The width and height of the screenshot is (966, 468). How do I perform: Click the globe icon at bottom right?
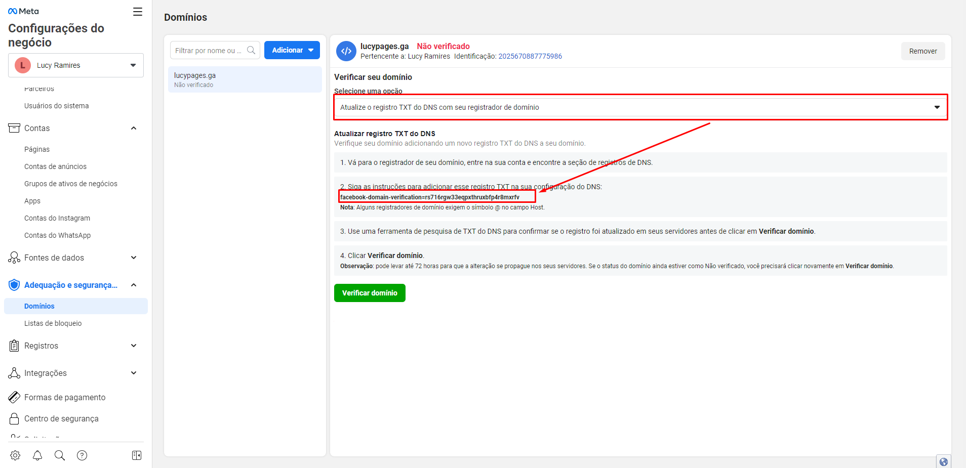coord(944,461)
